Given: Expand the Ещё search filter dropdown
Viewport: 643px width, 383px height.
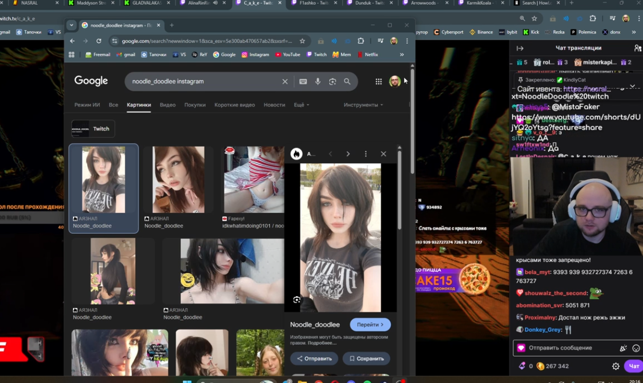Looking at the screenshot, I should 301,105.
